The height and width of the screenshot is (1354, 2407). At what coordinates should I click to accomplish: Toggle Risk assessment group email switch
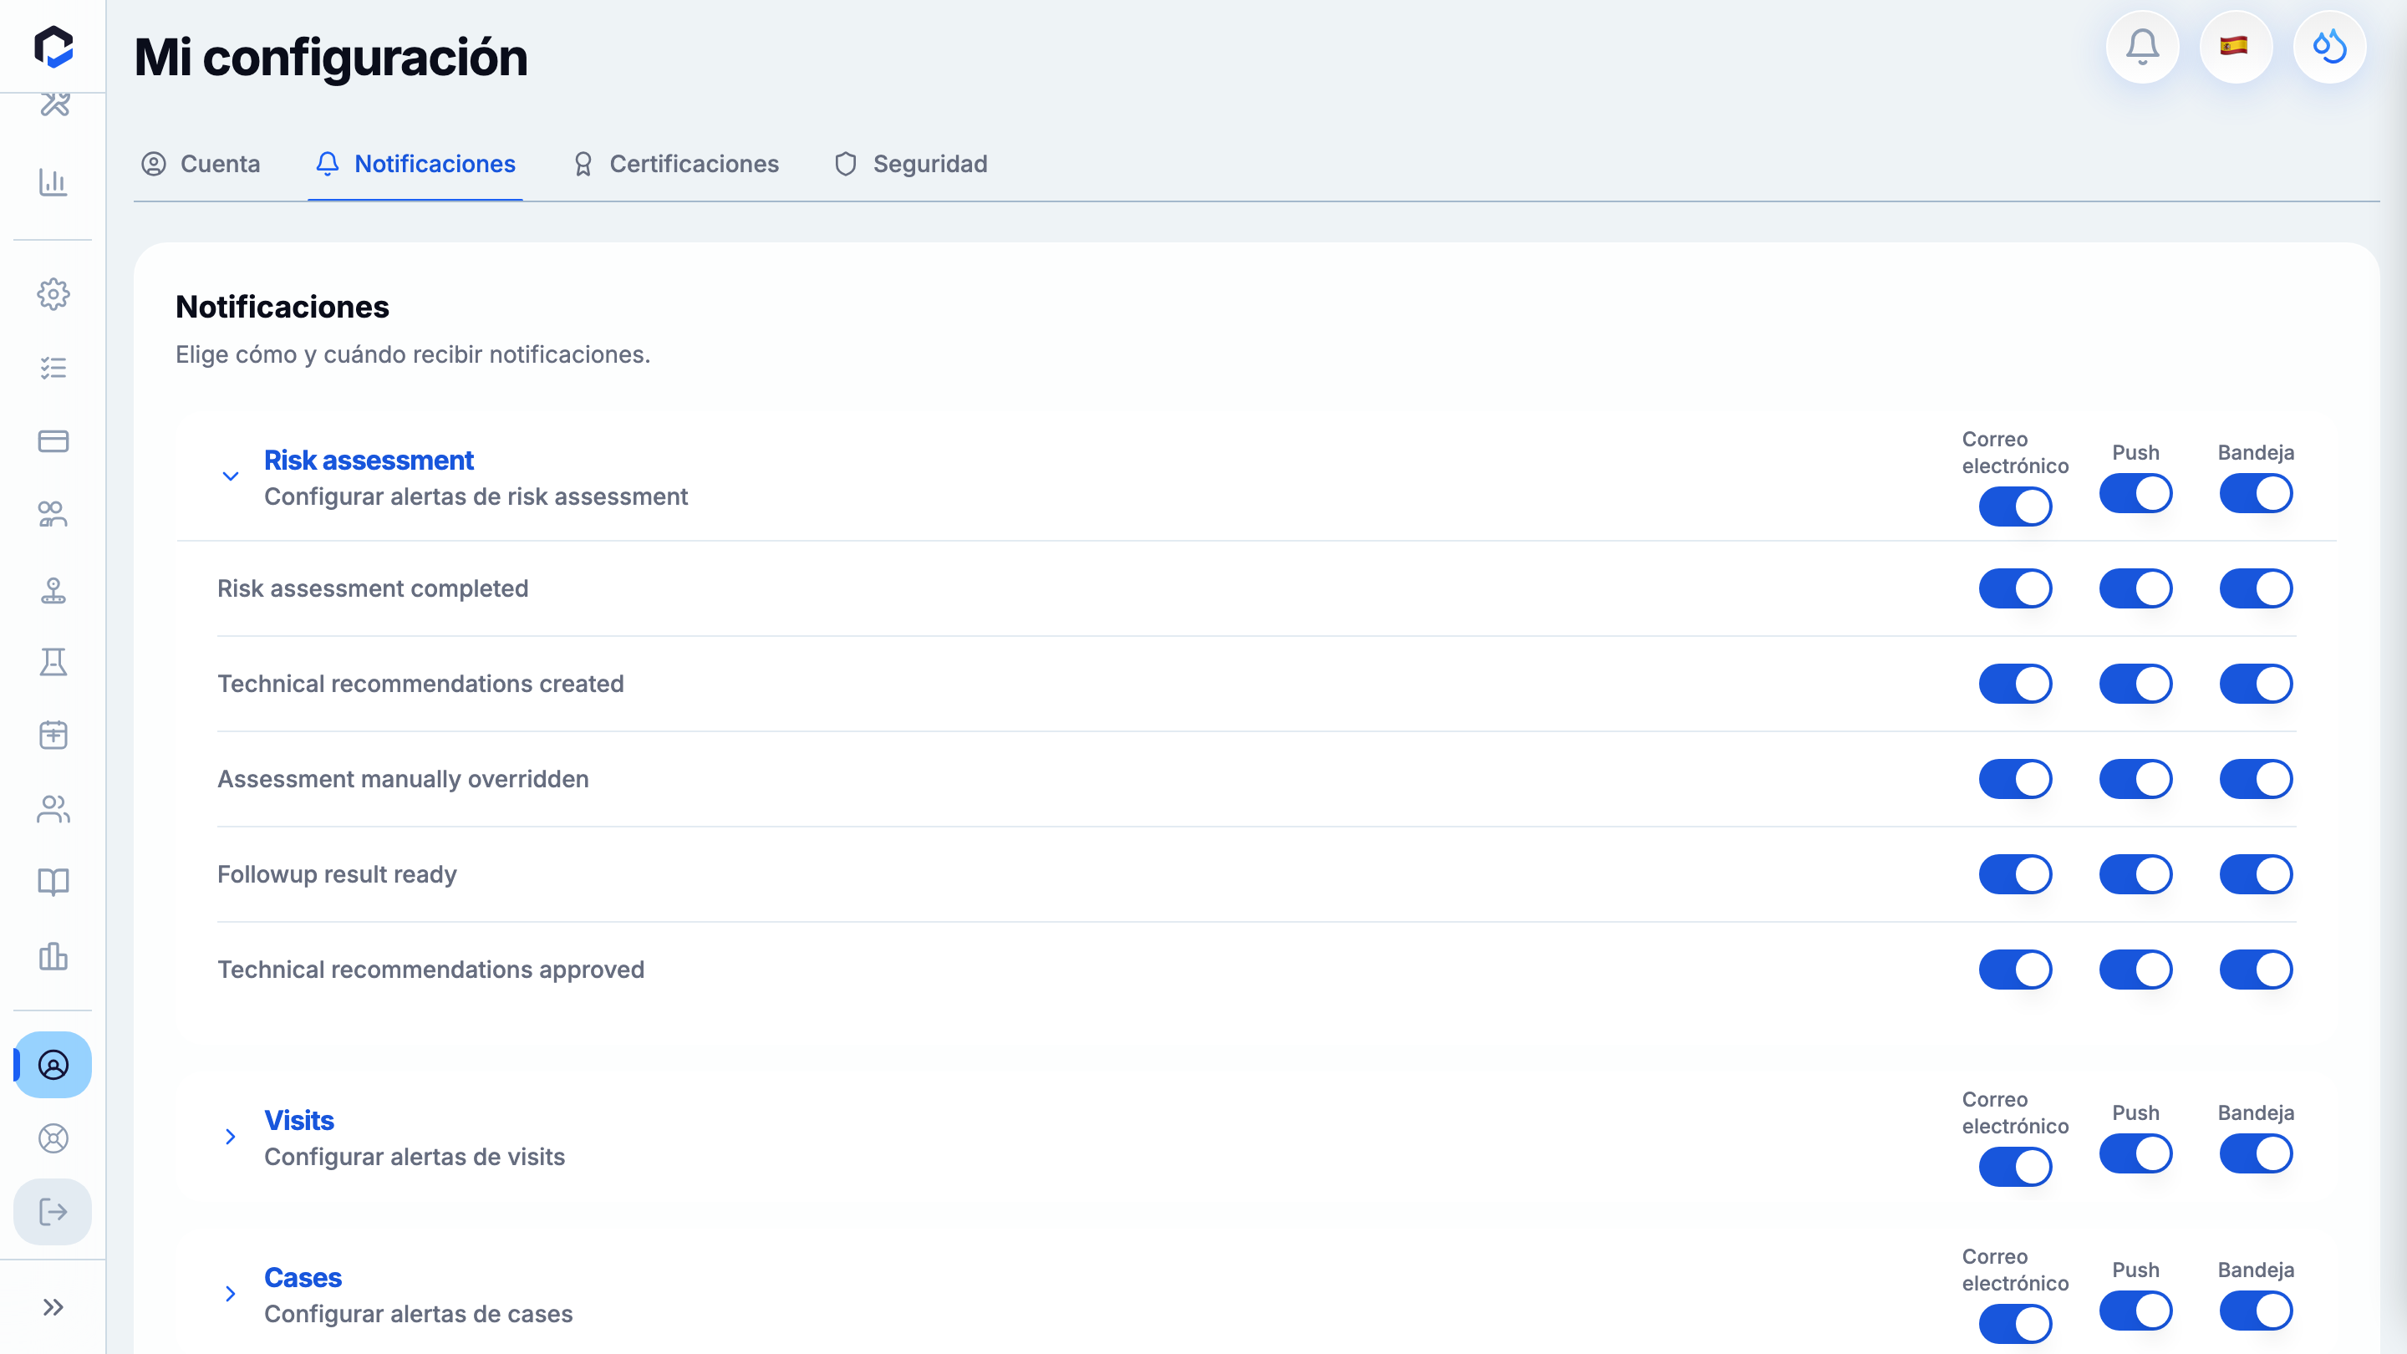[x=2016, y=506]
